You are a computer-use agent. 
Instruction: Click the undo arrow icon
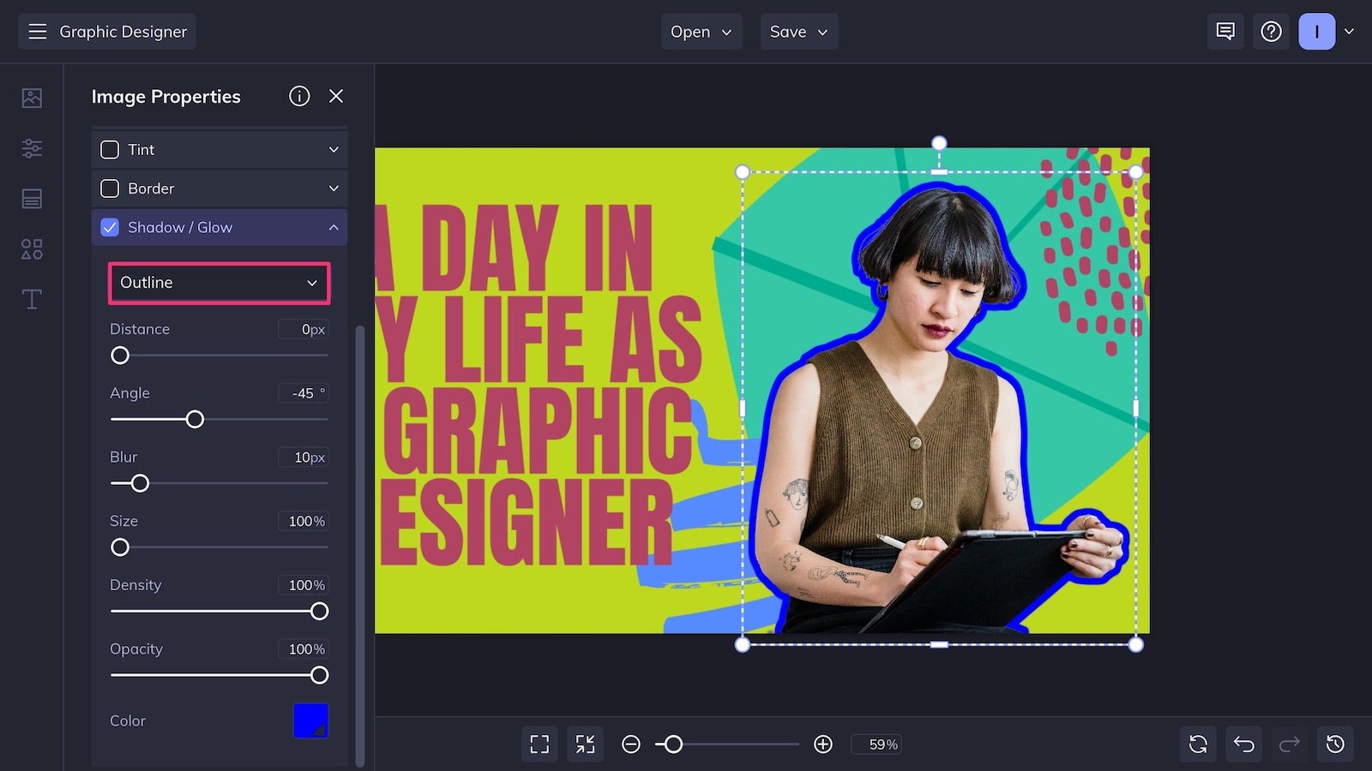1243,744
